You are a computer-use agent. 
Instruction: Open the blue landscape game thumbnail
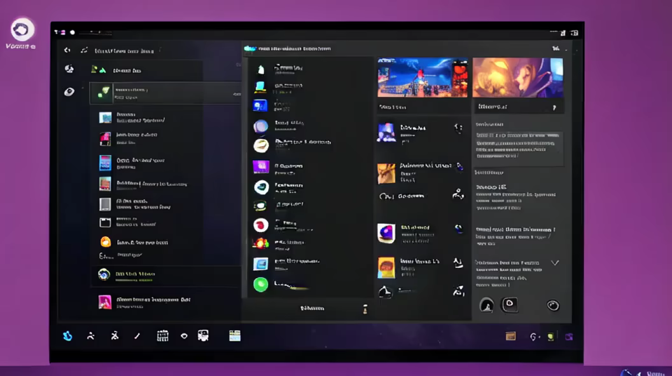tap(423, 77)
